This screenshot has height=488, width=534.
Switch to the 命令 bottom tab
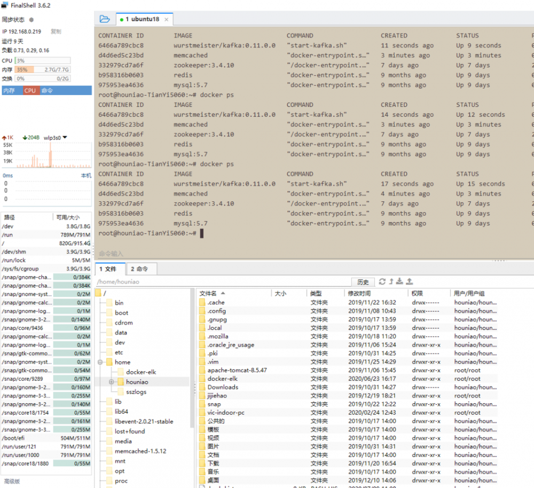coord(139,269)
